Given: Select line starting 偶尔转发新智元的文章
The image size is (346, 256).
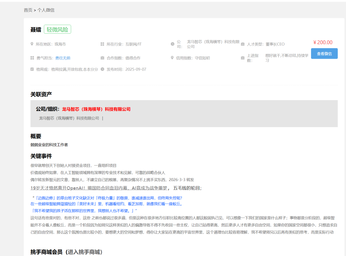Looking at the screenshot, I should pyautogui.click(x=112, y=180).
